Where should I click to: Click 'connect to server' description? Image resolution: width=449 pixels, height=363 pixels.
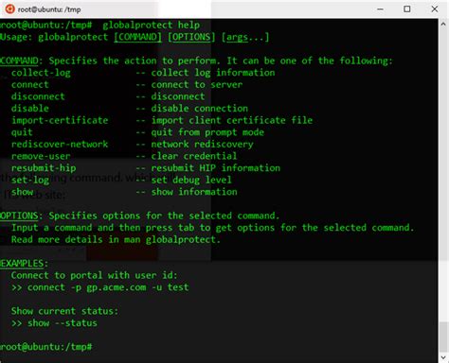[197, 85]
